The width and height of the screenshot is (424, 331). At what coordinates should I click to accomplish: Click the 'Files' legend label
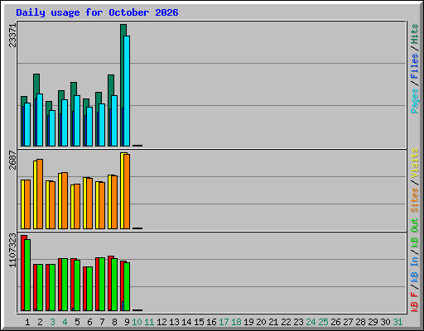click(x=415, y=66)
